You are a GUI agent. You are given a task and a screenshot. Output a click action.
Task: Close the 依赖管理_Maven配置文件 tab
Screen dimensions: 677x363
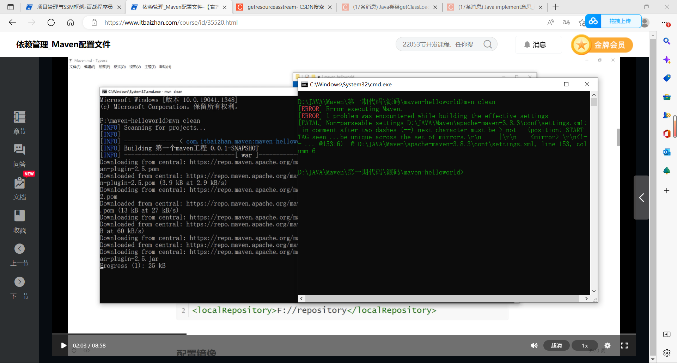tap(224, 7)
